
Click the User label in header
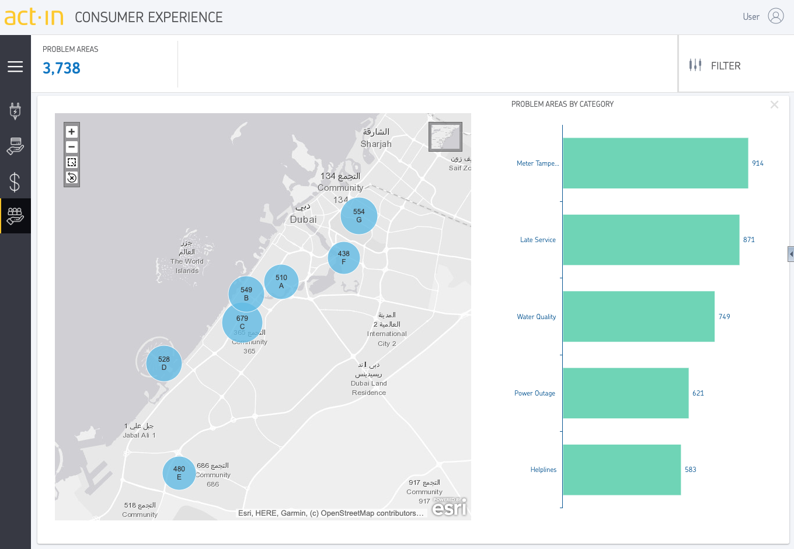click(751, 17)
